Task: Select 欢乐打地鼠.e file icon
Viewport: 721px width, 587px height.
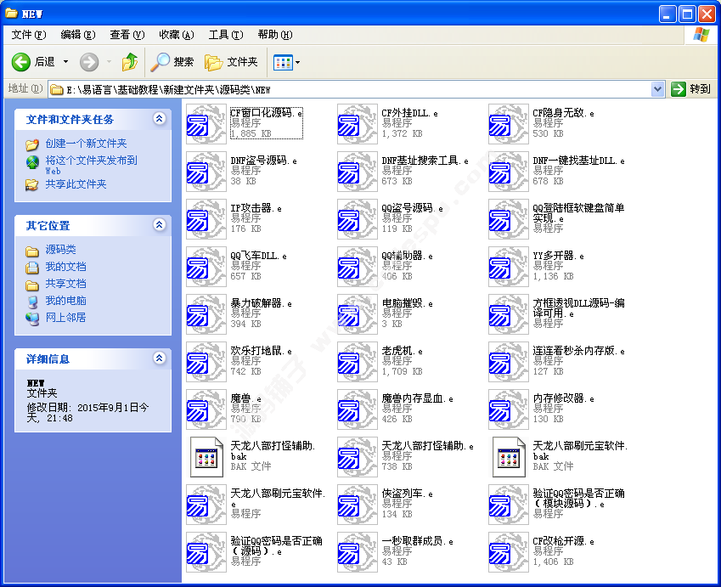Action: tap(206, 362)
